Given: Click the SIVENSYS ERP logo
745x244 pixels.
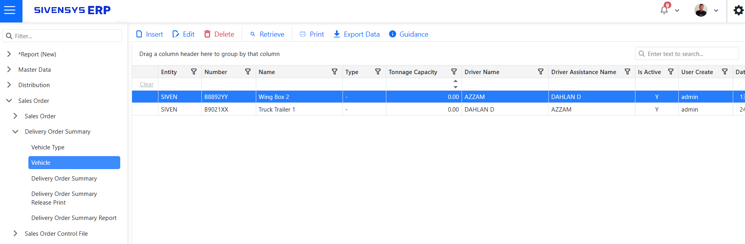Looking at the screenshot, I should pyautogui.click(x=72, y=10).
